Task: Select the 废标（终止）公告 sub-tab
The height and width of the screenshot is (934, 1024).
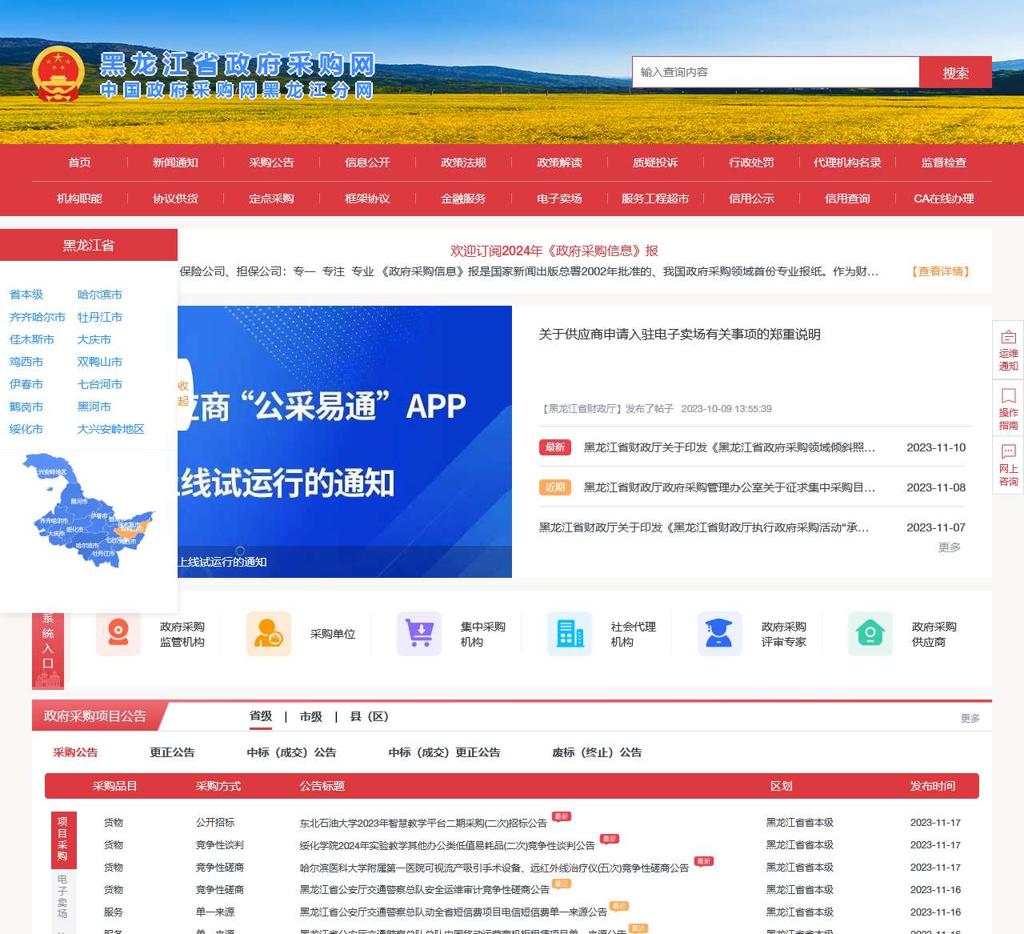Action: (598, 752)
